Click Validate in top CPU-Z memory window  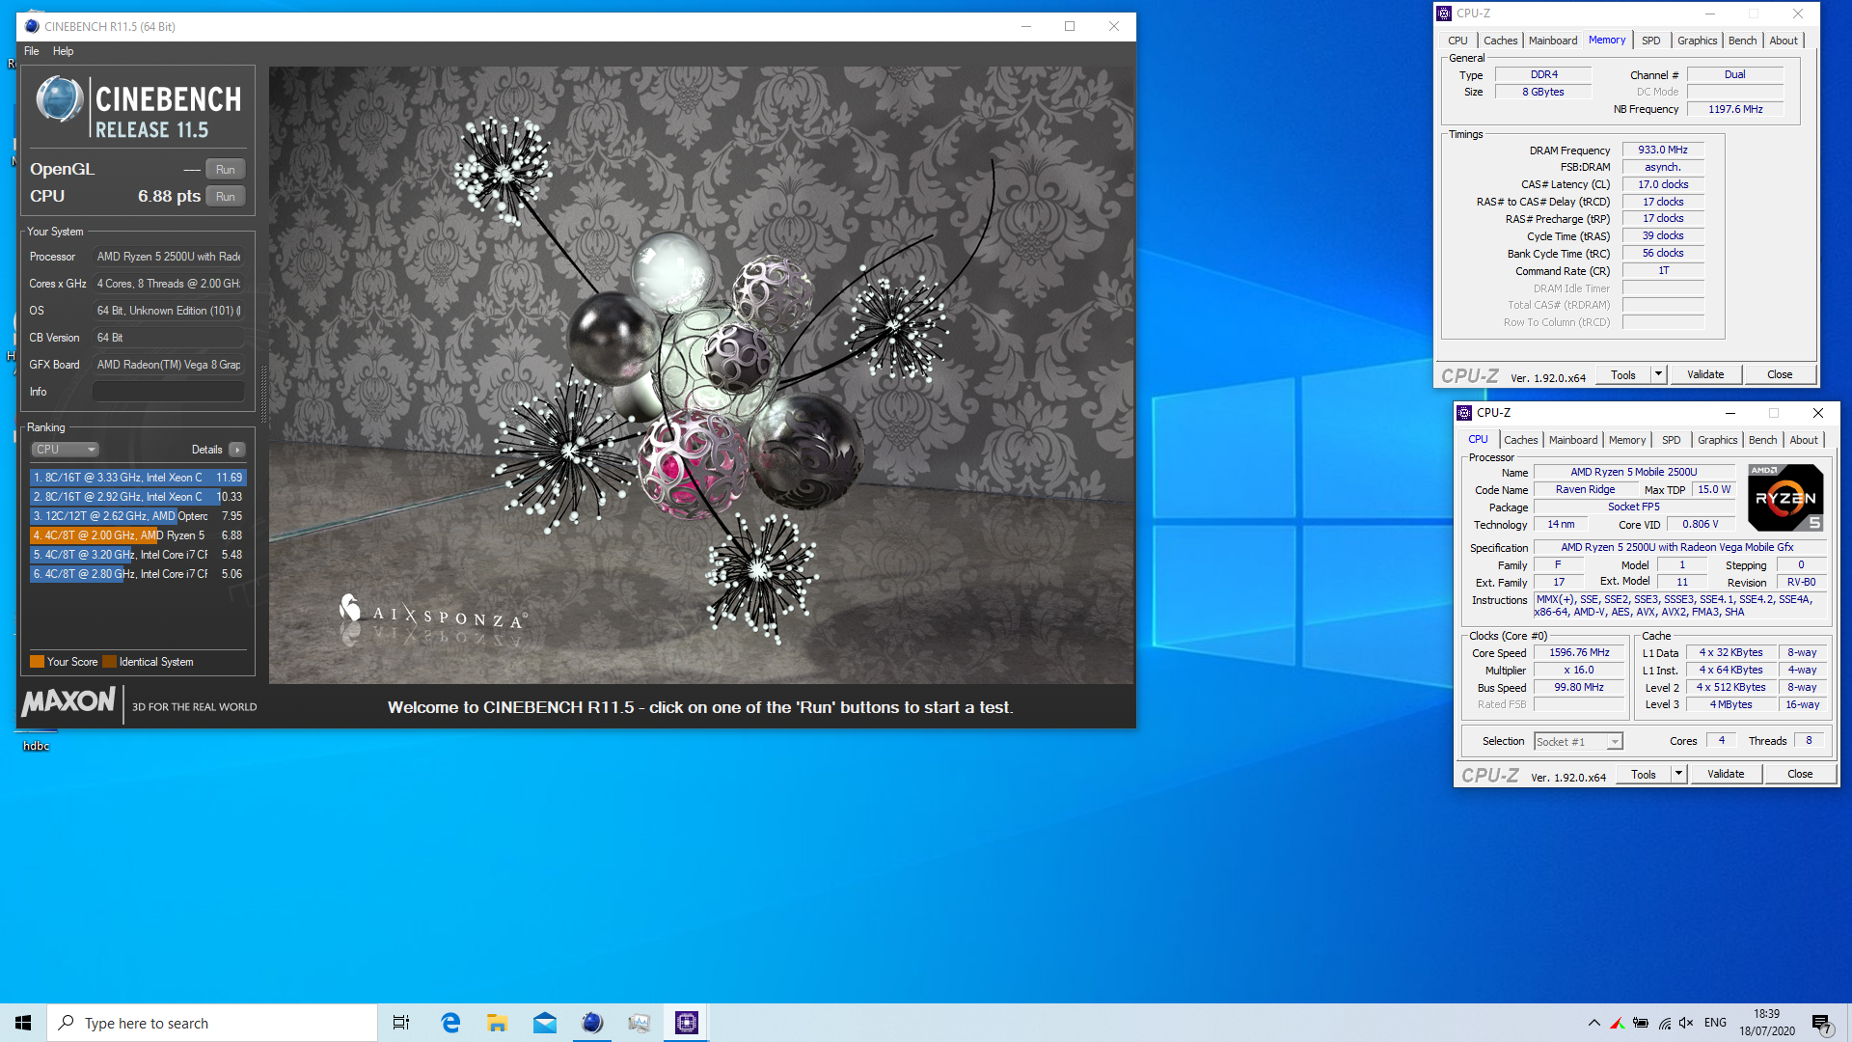1705,374
